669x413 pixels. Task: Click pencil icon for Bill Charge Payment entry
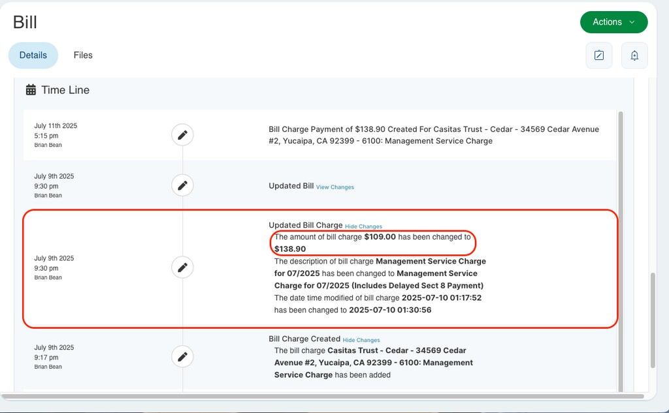click(x=183, y=135)
